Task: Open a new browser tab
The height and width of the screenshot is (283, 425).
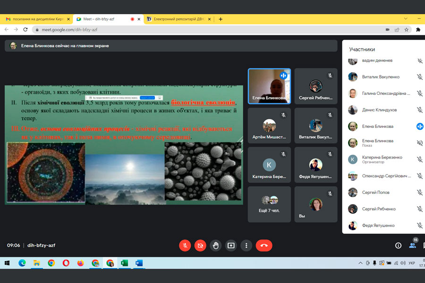Action: pyautogui.click(x=221, y=19)
